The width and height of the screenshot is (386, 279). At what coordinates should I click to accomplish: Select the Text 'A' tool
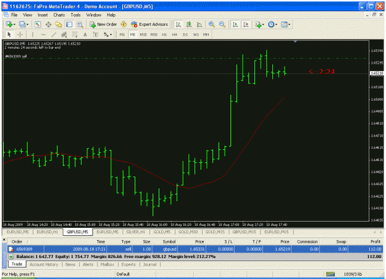pyautogui.click(x=85, y=35)
